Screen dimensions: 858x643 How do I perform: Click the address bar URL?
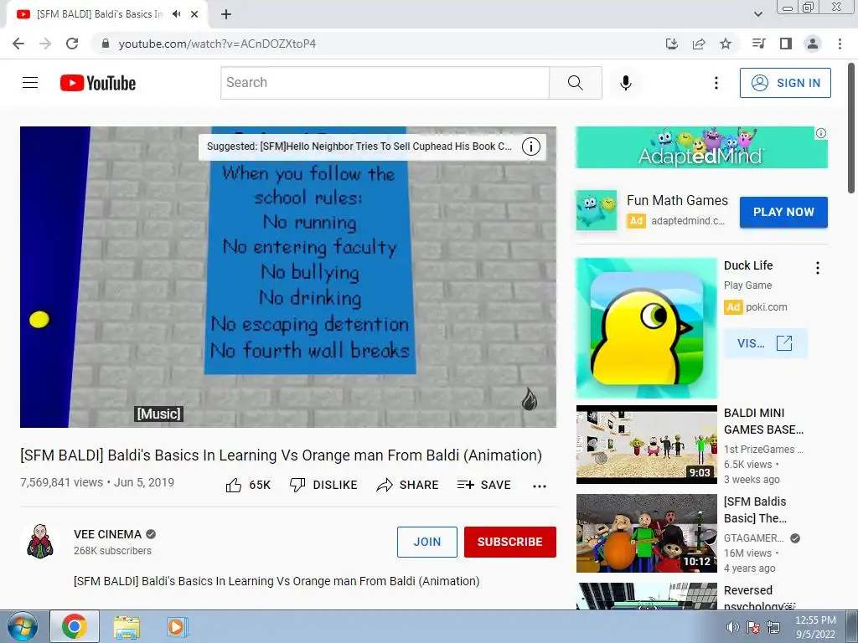pyautogui.click(x=217, y=44)
